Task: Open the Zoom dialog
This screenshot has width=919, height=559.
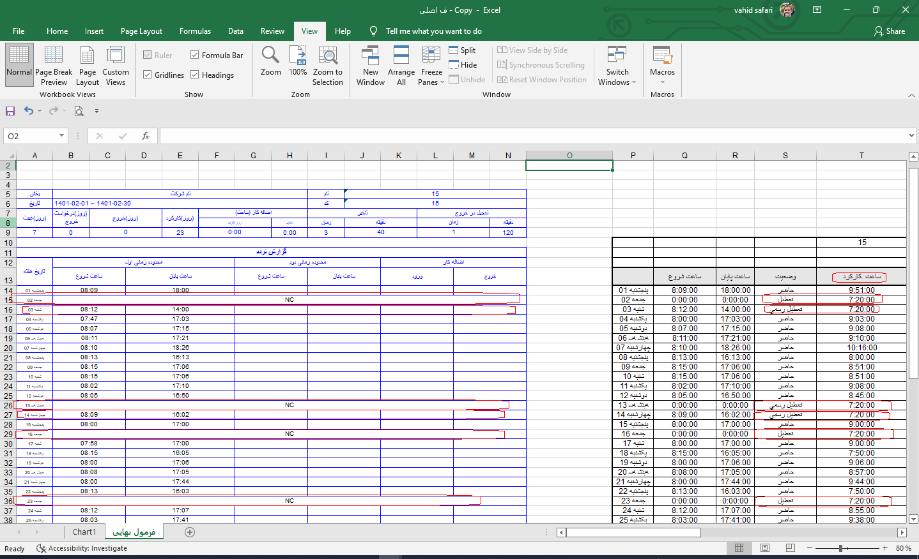Action: tap(270, 61)
